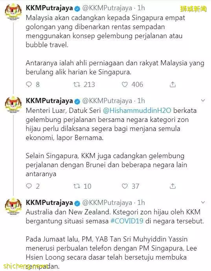Open KKMPutrajaya avatar on second tweet
This screenshot has width=211, height=271.
tap(13, 105)
